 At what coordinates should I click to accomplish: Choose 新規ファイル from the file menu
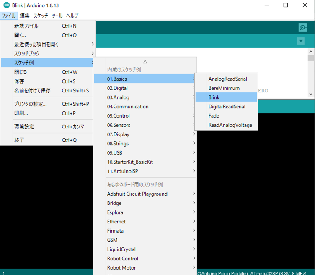point(47,26)
